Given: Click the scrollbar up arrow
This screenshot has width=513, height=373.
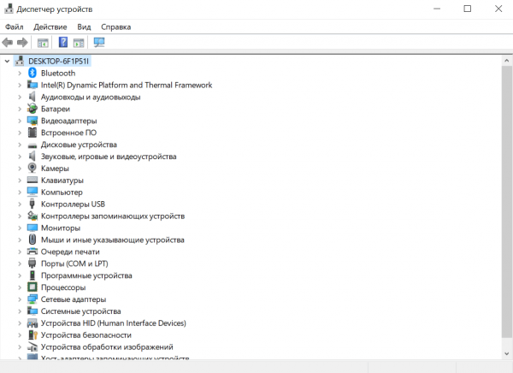Looking at the screenshot, I should point(507,61).
